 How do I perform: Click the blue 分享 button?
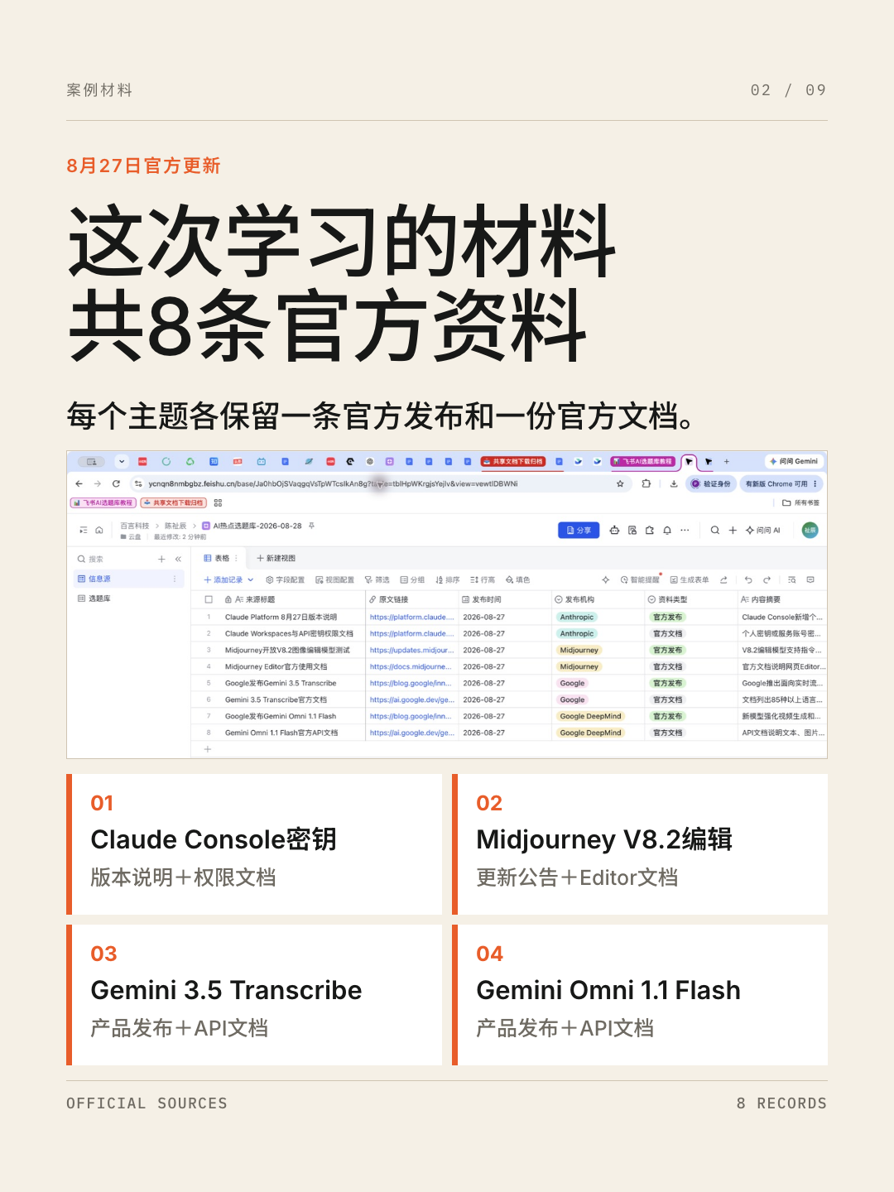click(x=579, y=530)
